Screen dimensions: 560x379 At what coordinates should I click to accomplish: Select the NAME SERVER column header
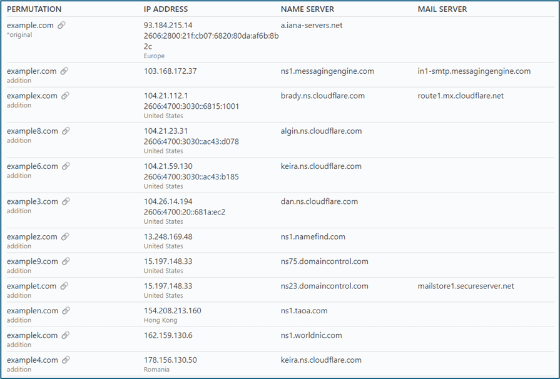coord(307,9)
